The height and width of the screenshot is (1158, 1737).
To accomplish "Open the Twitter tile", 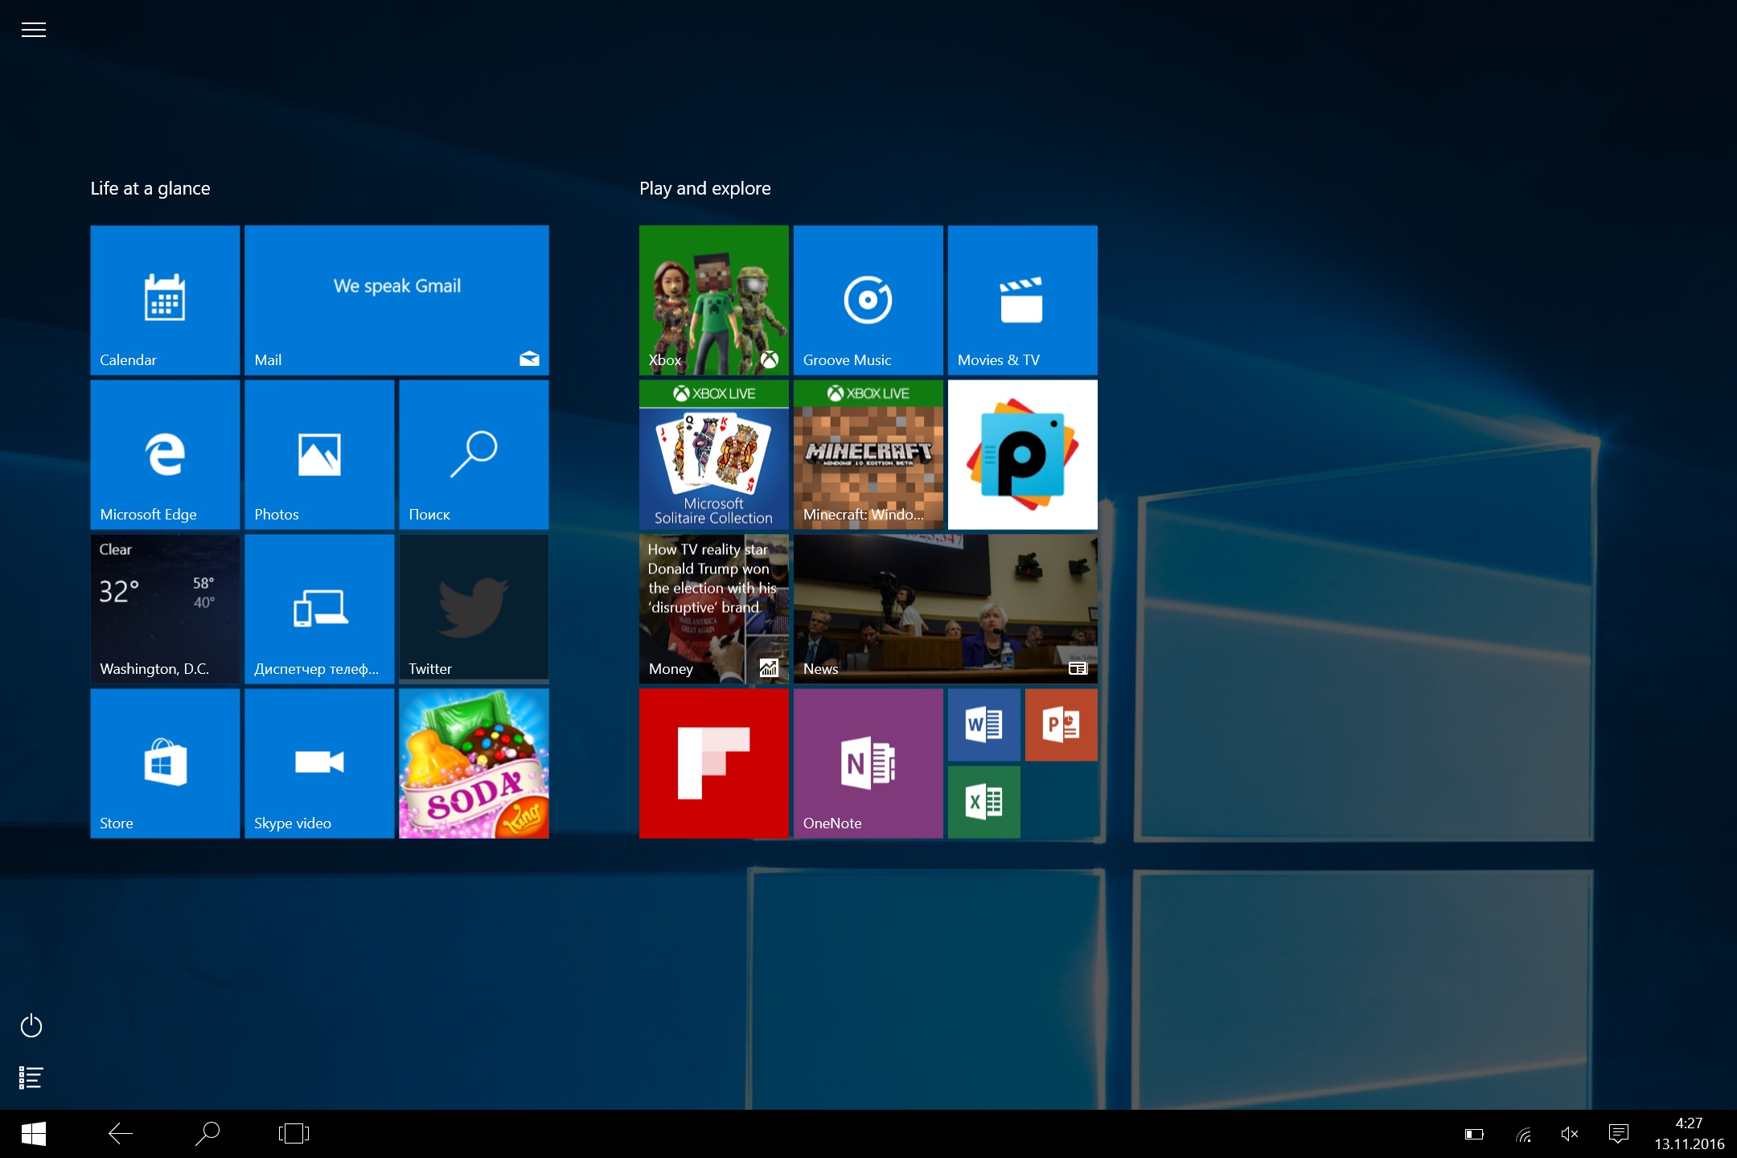I will click(474, 609).
